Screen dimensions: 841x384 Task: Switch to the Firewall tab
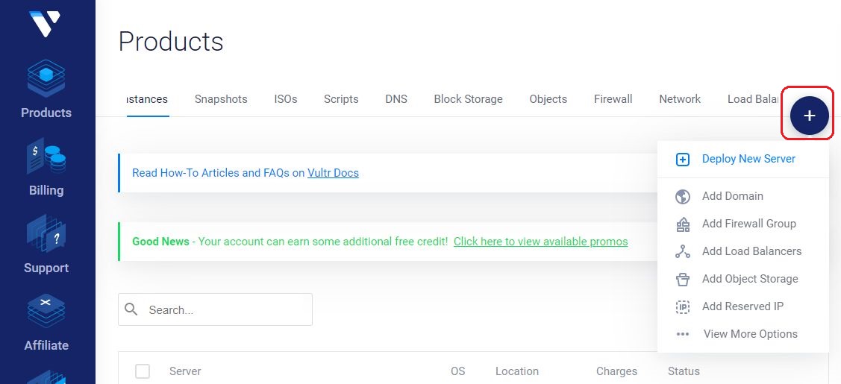click(613, 99)
